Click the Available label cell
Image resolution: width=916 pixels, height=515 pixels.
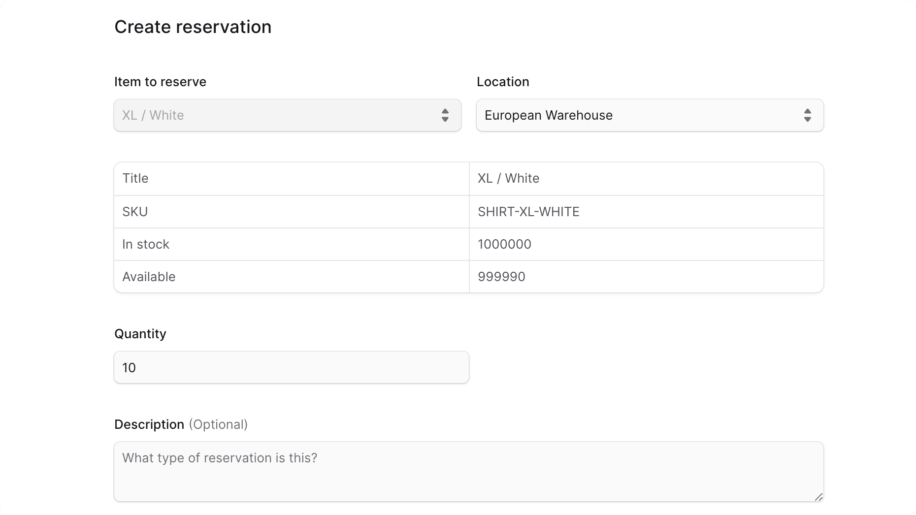tap(149, 277)
